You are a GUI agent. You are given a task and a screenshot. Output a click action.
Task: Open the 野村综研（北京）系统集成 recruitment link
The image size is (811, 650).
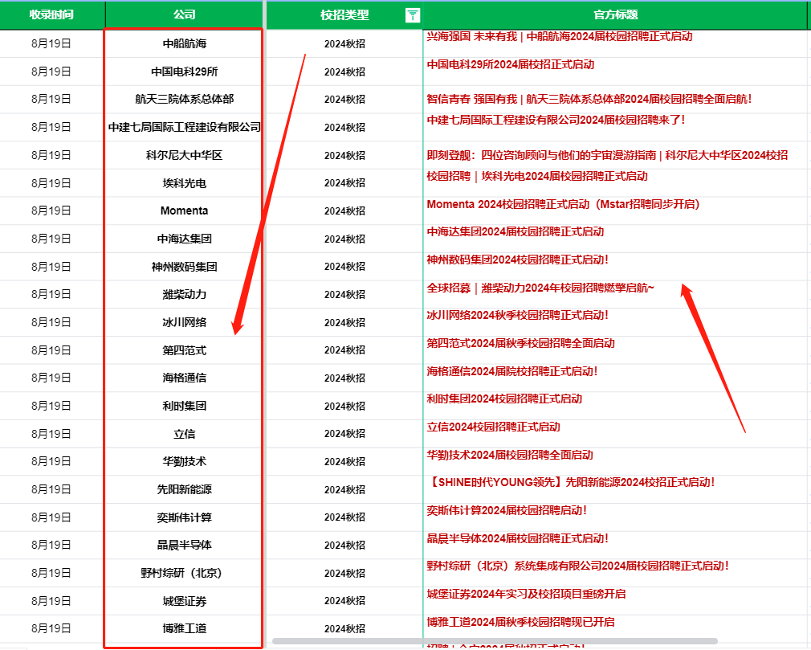[x=577, y=566]
